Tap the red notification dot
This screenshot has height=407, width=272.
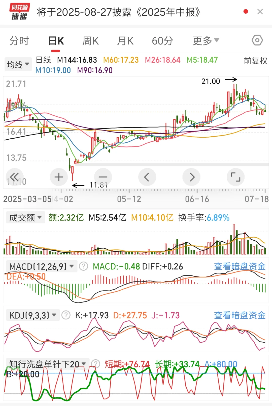pos(246,12)
